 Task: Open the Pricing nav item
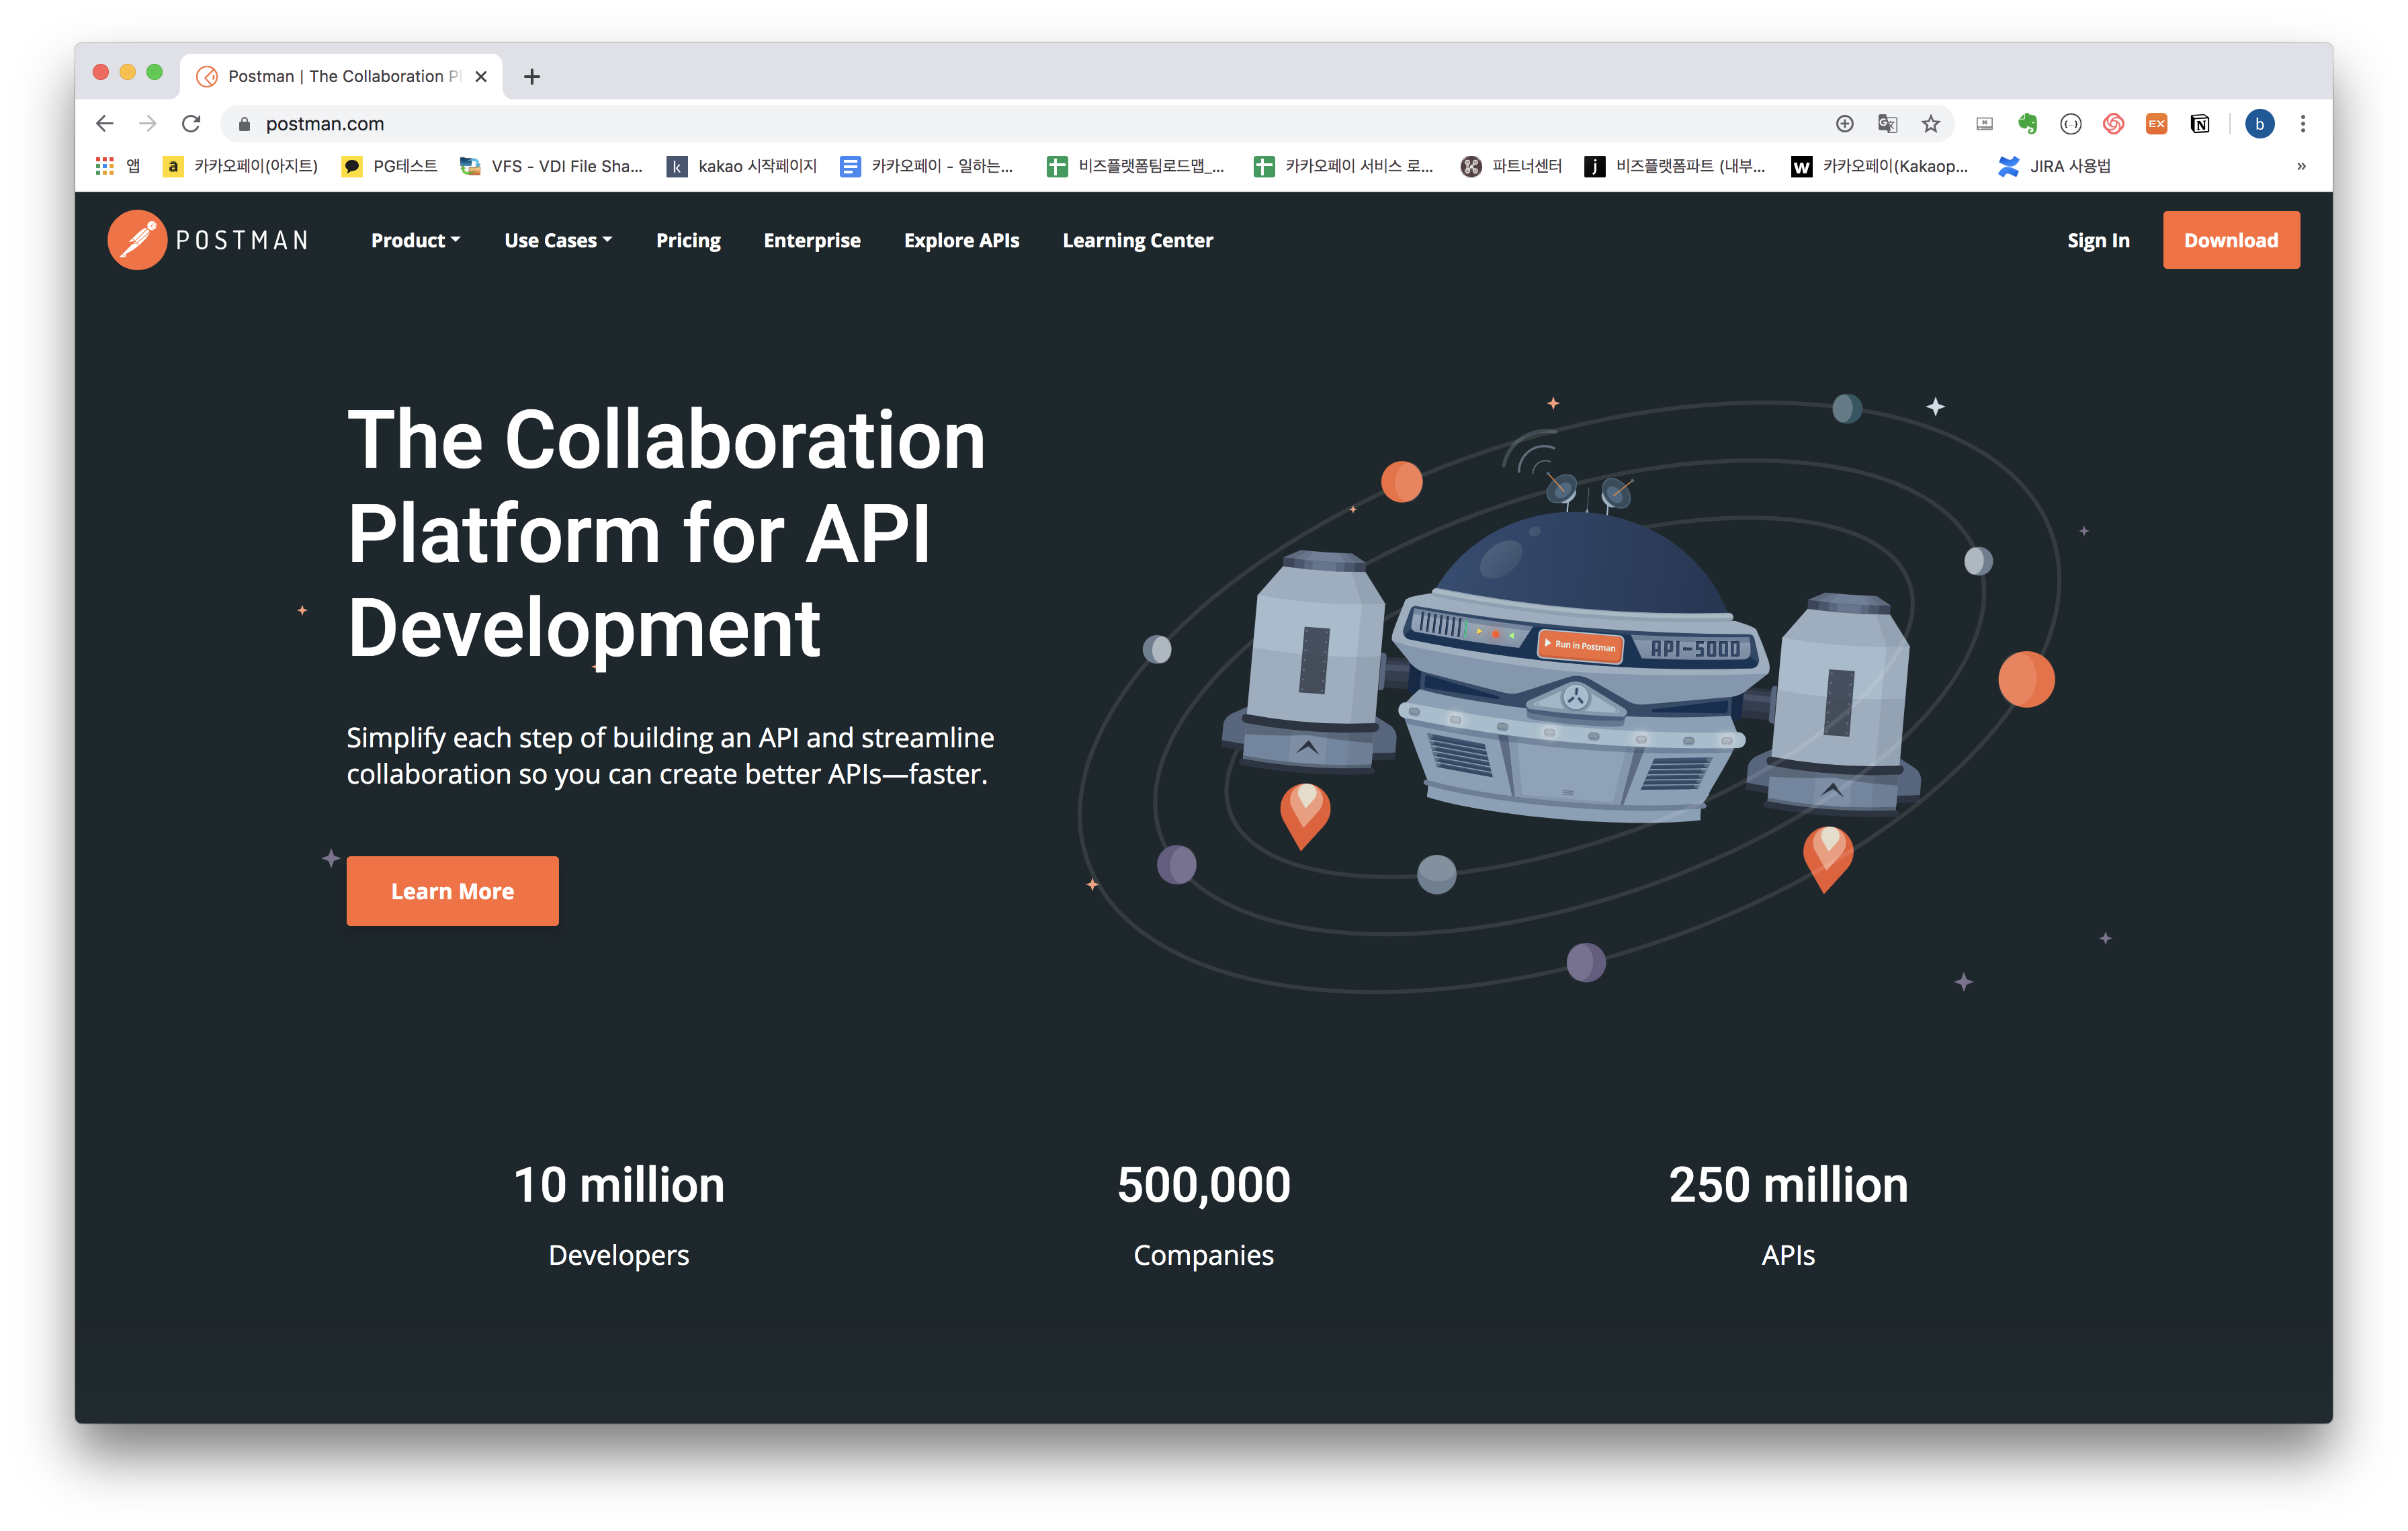[688, 240]
